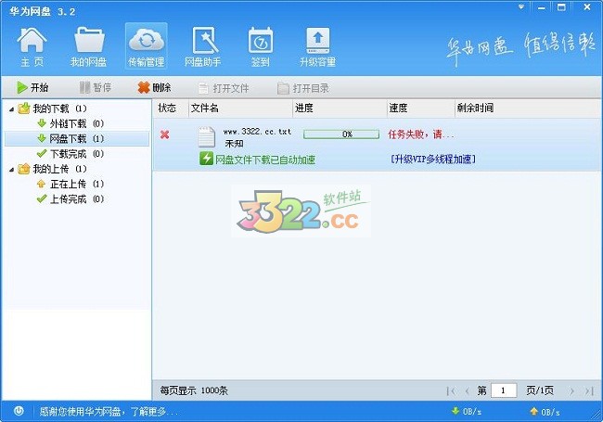
Task: Click the 速度 column header
Action: pyautogui.click(x=421, y=109)
